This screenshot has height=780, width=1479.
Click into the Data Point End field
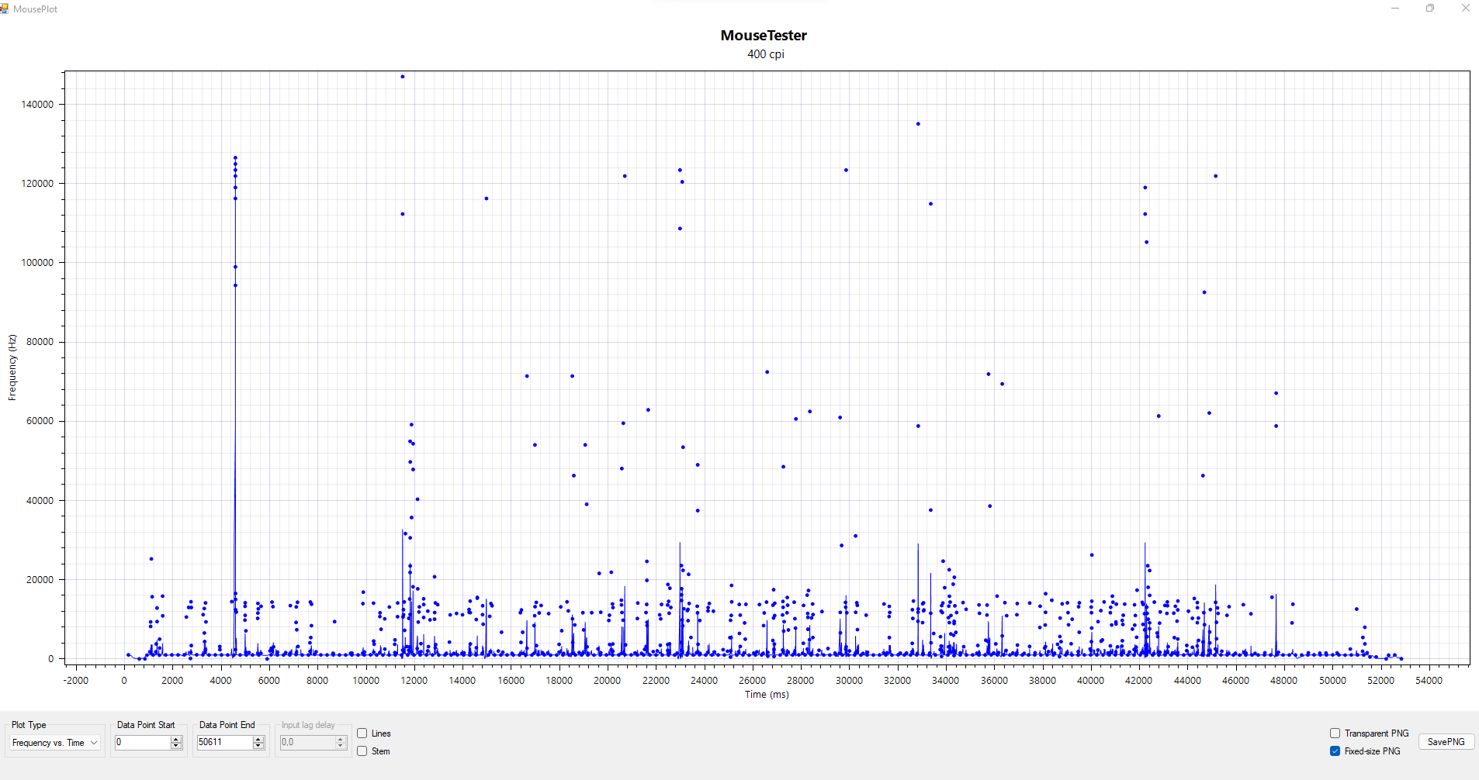click(224, 743)
